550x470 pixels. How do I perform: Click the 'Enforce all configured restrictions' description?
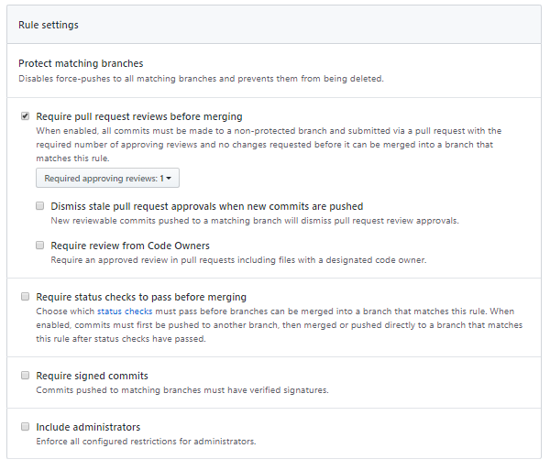[x=146, y=442]
